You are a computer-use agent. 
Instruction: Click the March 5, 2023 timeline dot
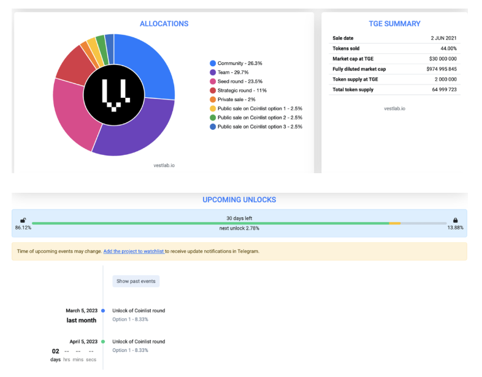pyautogui.click(x=103, y=311)
